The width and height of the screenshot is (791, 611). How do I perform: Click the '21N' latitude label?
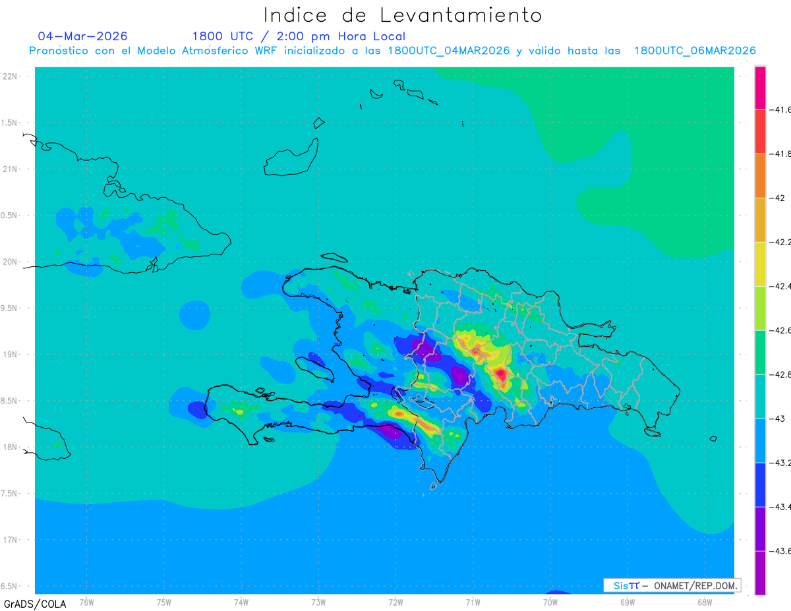coord(11,169)
